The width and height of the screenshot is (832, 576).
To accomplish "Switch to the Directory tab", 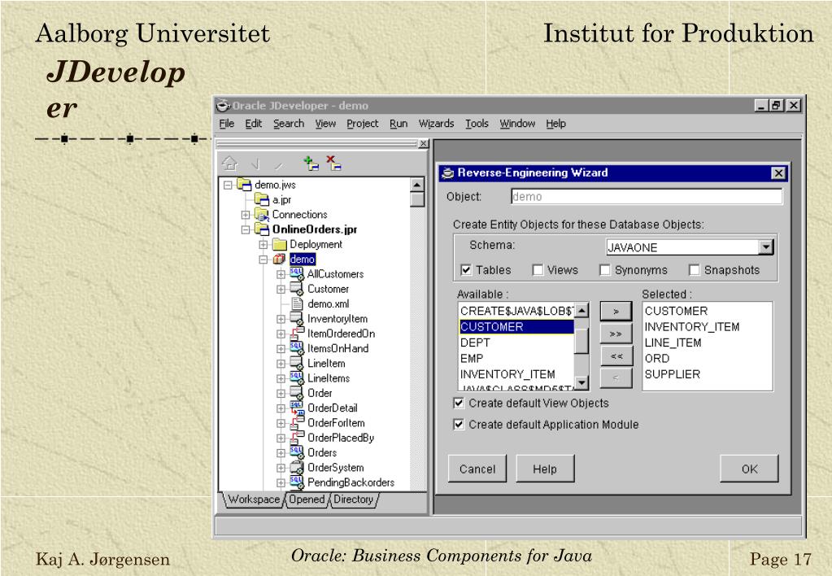I will [x=354, y=500].
